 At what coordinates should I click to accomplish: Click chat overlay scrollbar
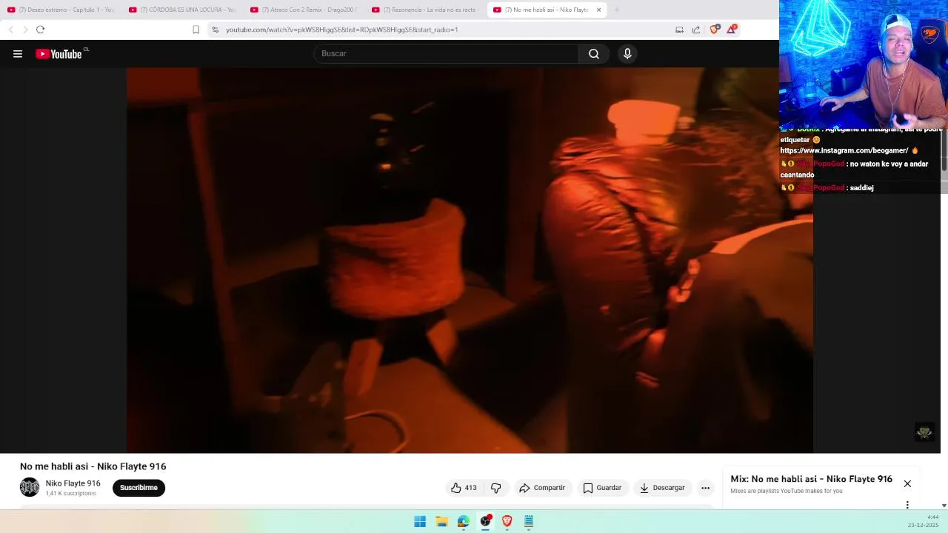tap(944, 150)
